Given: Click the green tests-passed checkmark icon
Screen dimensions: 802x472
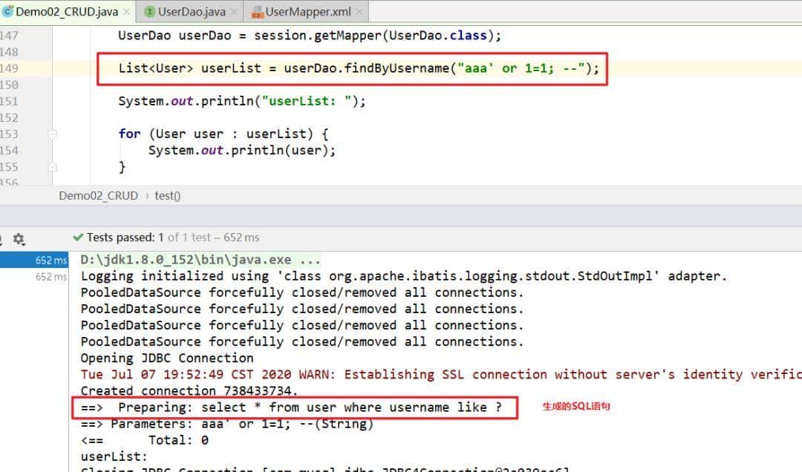Looking at the screenshot, I should (x=78, y=237).
